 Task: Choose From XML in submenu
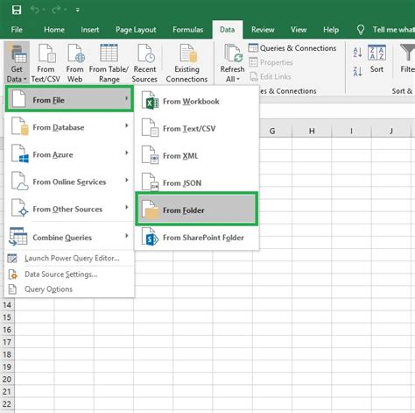[196, 155]
